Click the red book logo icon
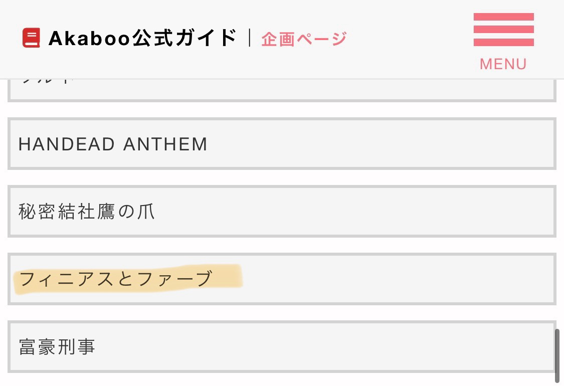Screen dimensions: 564x386 click(x=31, y=38)
